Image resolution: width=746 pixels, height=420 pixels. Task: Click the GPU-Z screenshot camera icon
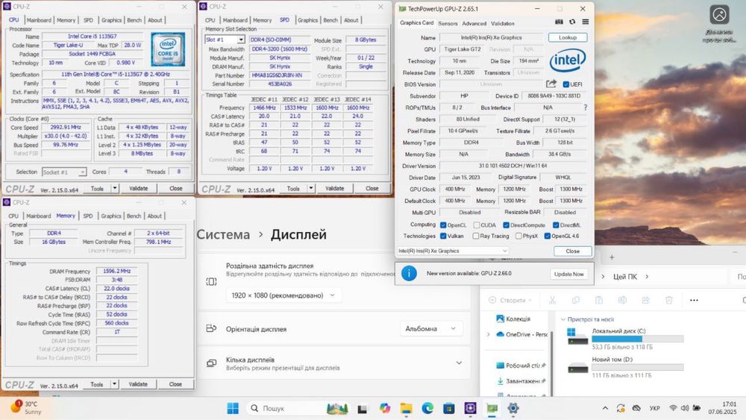(x=559, y=22)
